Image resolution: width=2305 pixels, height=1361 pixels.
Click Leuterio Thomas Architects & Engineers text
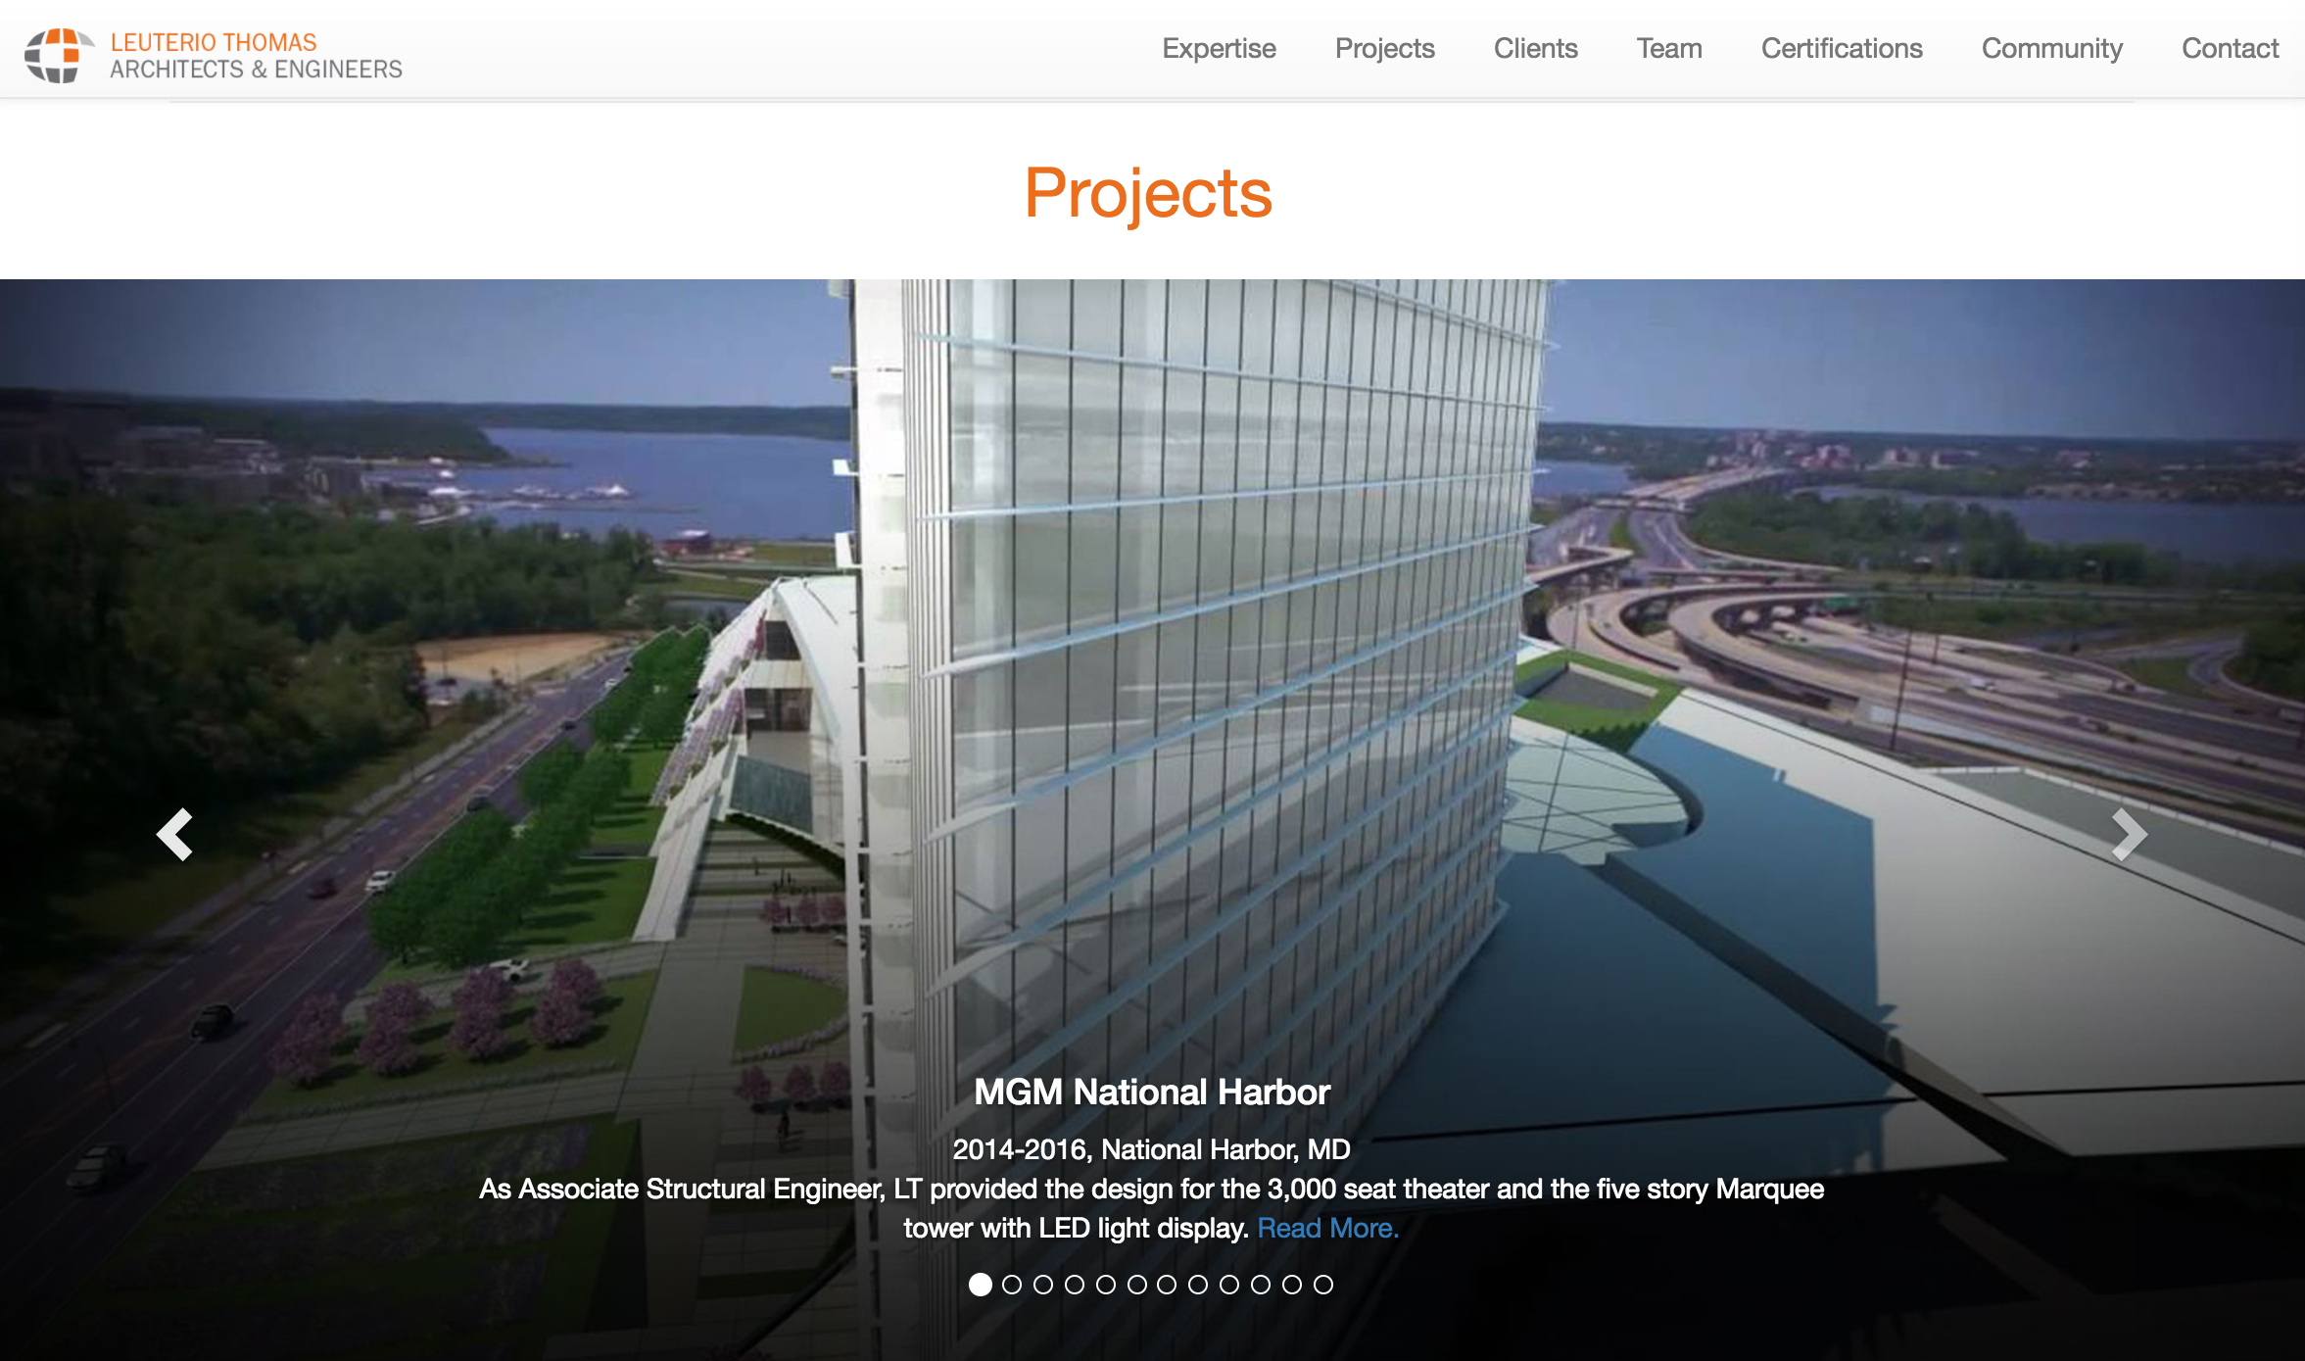click(255, 56)
